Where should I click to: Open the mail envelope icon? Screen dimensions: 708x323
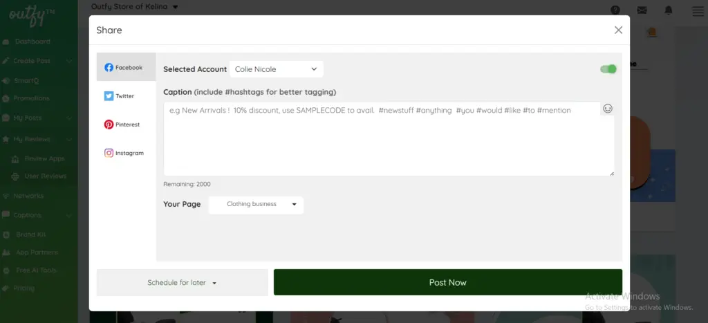pos(642,10)
